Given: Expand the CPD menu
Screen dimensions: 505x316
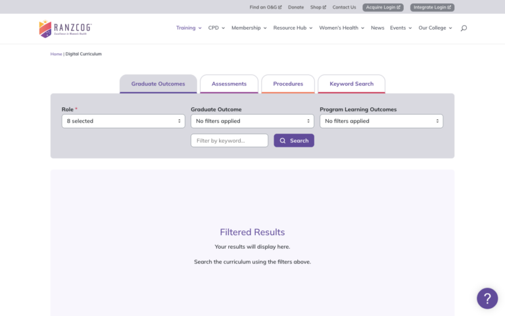Looking at the screenshot, I should (216, 28).
